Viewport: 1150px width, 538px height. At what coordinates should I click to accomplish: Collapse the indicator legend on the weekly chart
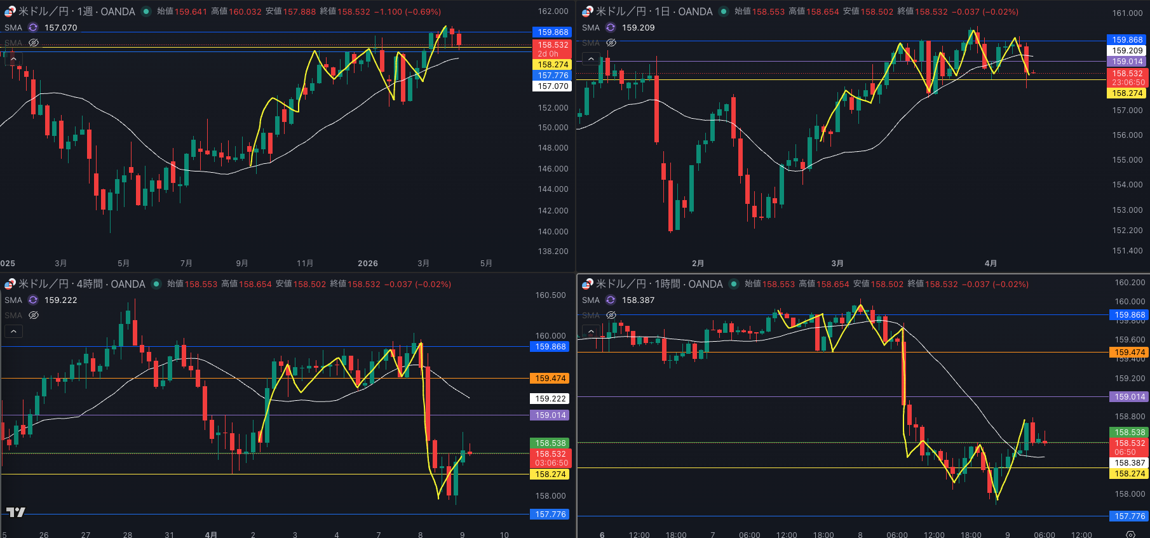[13, 58]
